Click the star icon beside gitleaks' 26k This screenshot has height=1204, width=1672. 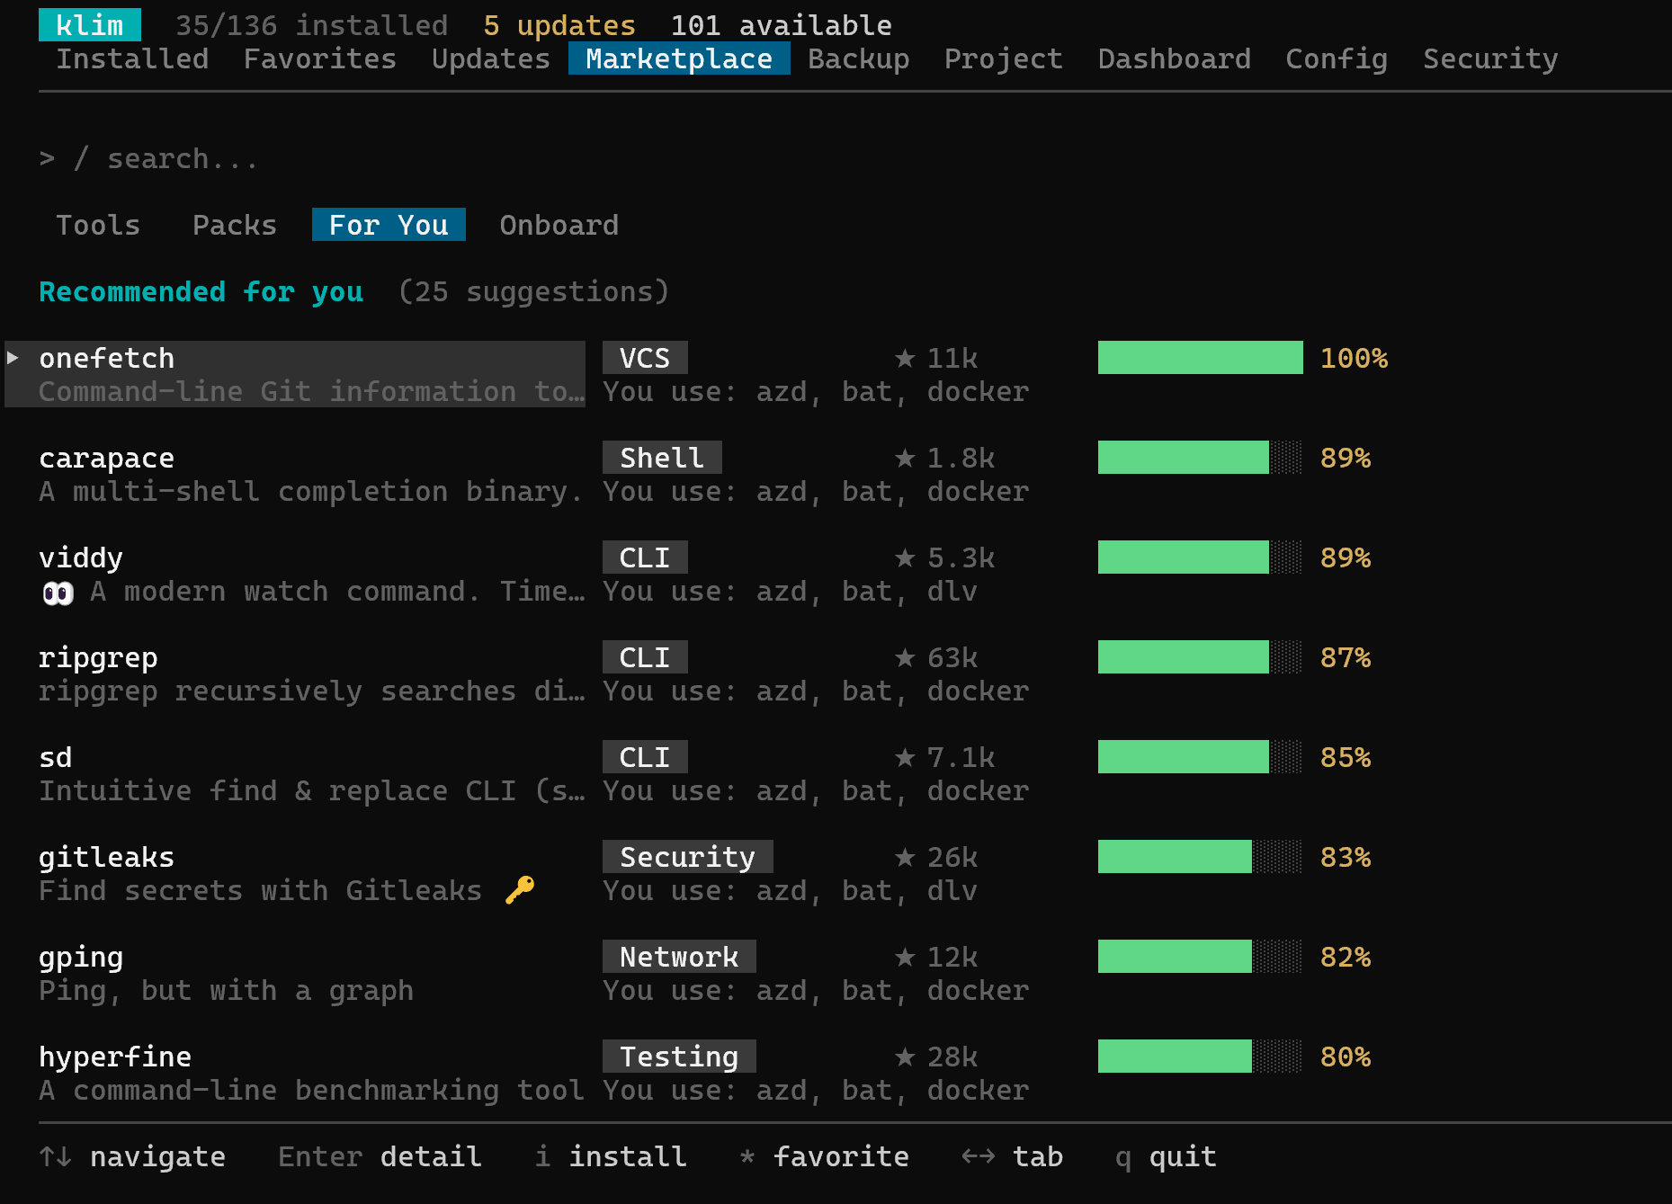click(x=905, y=858)
